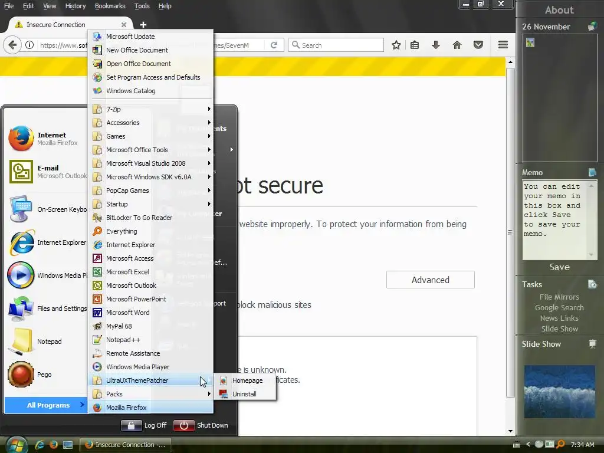Select Uninstall in UltraUXThemePatcher submenu
The width and height of the screenshot is (604, 453).
pyautogui.click(x=245, y=394)
